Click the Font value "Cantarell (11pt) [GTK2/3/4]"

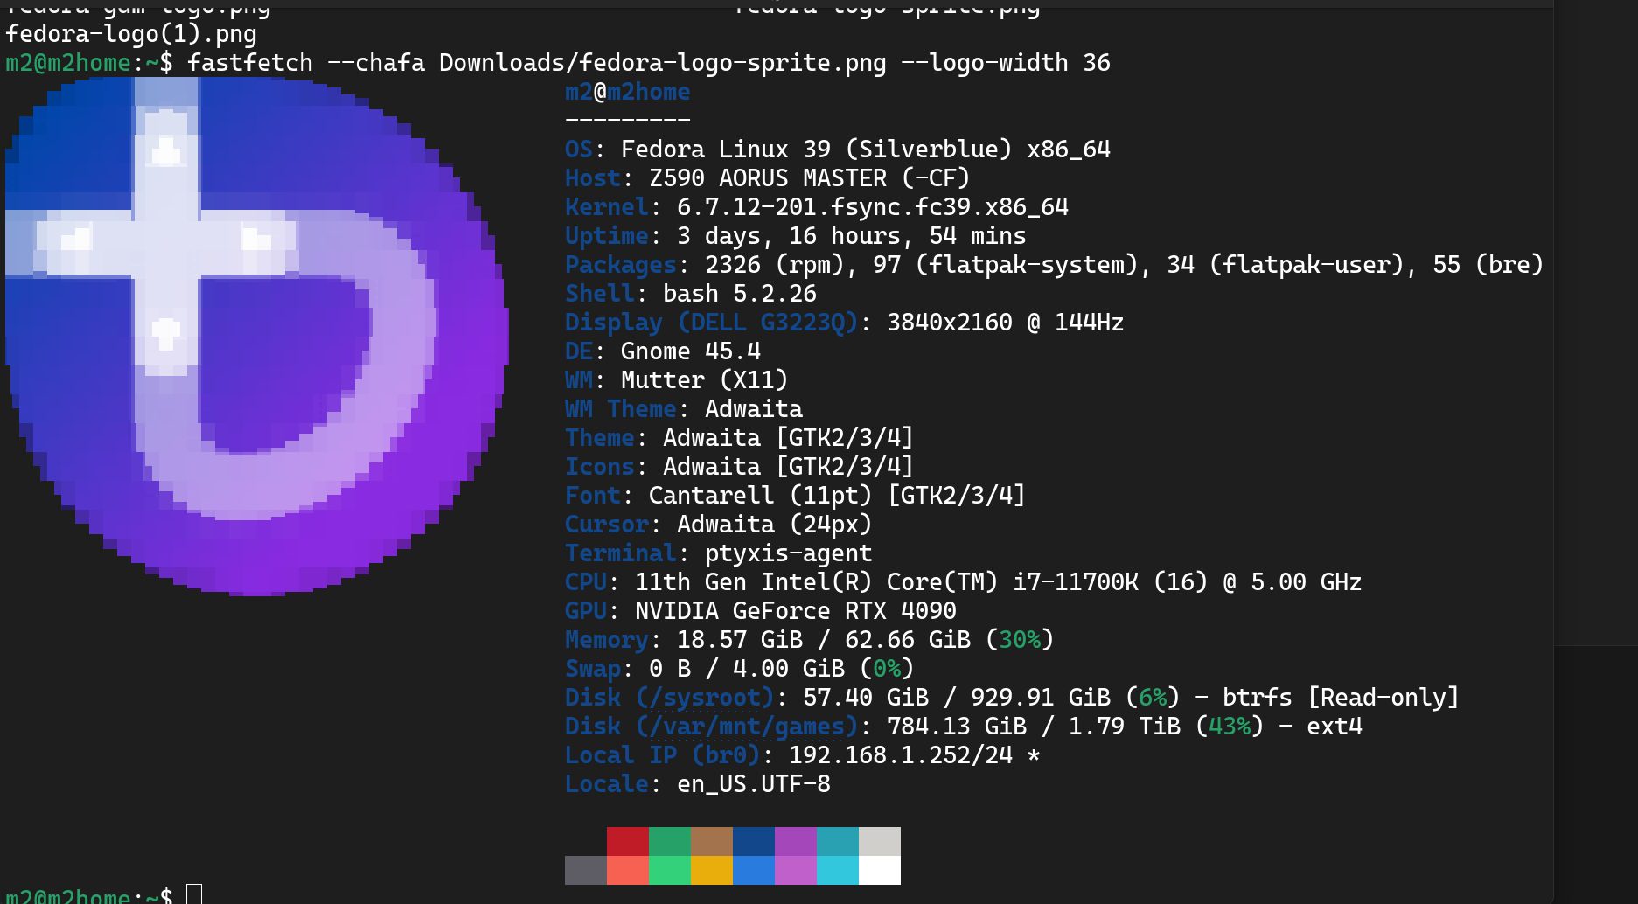click(x=838, y=496)
